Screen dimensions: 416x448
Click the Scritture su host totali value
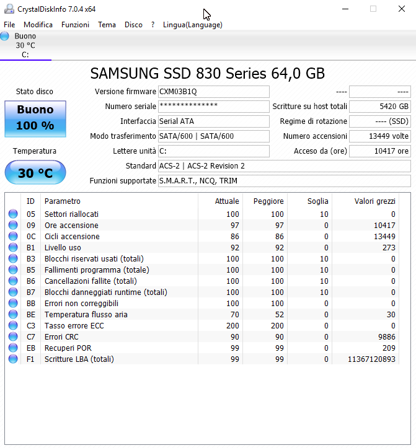[380, 107]
